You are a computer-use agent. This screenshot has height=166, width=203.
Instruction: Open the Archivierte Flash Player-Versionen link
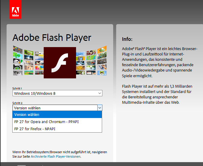pyautogui.click(x=55, y=156)
